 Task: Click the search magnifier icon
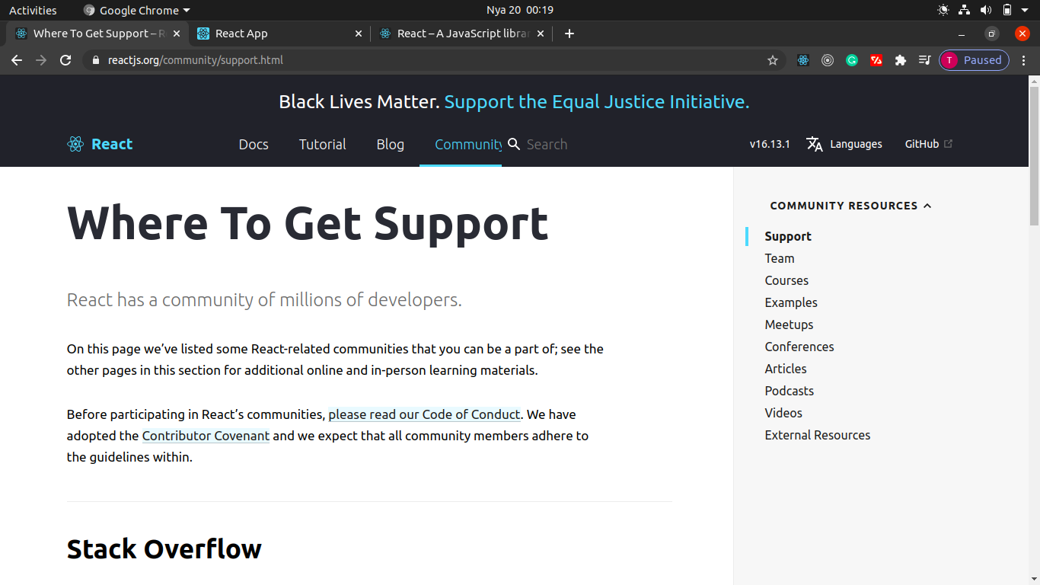coord(514,144)
